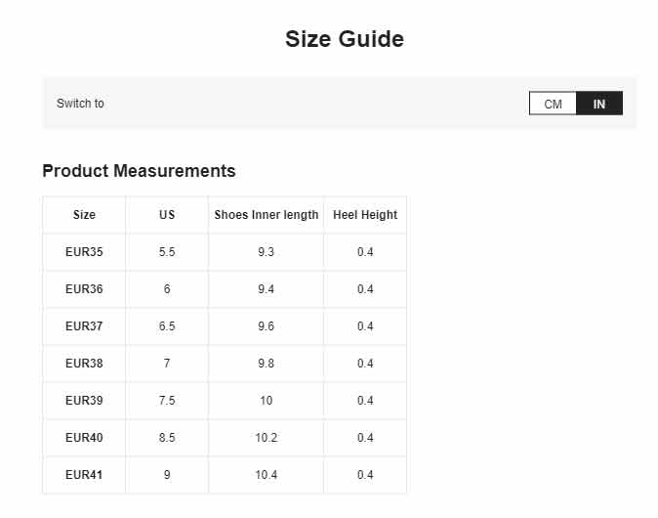Select the EUR37 size cell
The height and width of the screenshot is (518, 658).
pyautogui.click(x=84, y=326)
